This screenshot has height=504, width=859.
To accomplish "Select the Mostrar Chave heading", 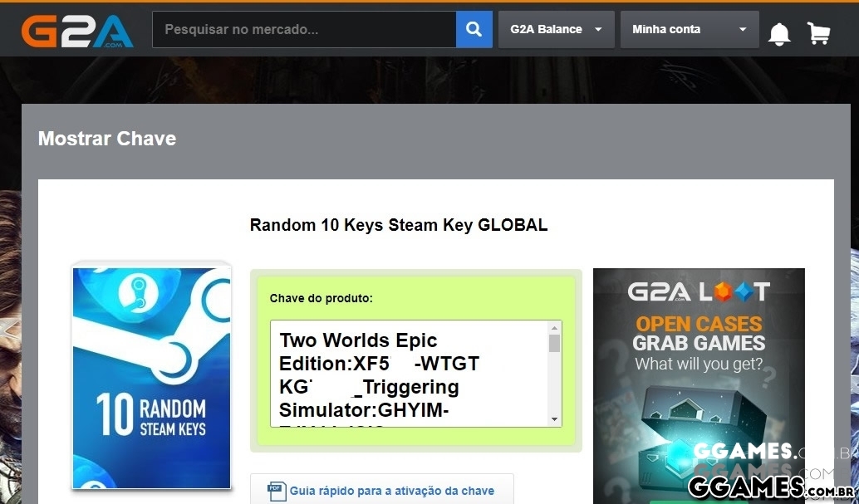I will (x=107, y=139).
